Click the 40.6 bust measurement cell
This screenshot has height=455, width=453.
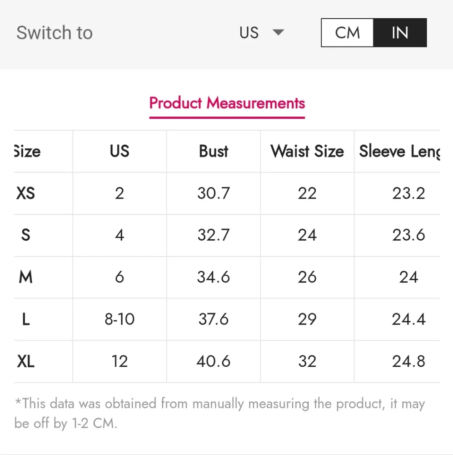point(214,362)
